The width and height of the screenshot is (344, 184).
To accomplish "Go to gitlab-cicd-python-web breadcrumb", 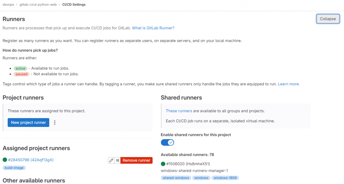I will (38, 5).
